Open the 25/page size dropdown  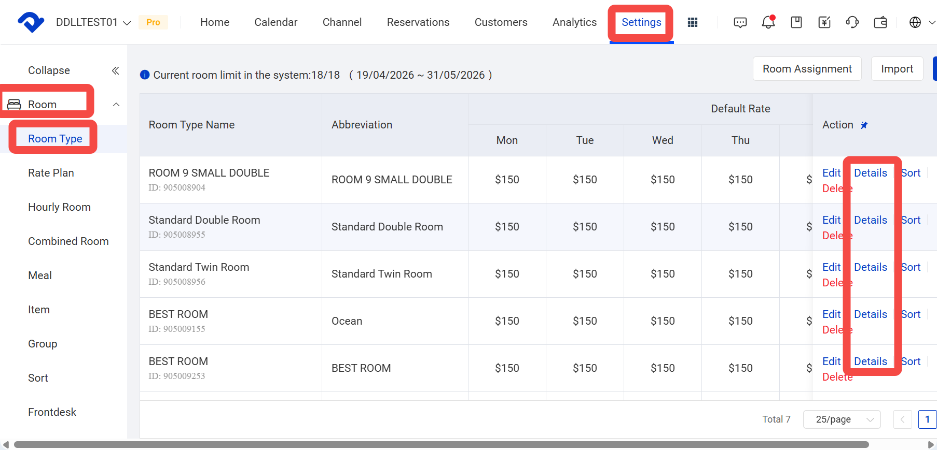click(842, 419)
